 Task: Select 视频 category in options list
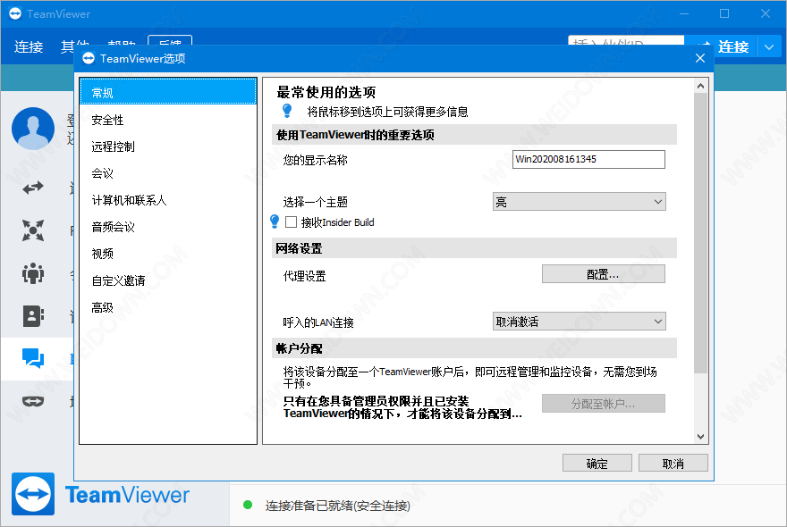(168, 254)
